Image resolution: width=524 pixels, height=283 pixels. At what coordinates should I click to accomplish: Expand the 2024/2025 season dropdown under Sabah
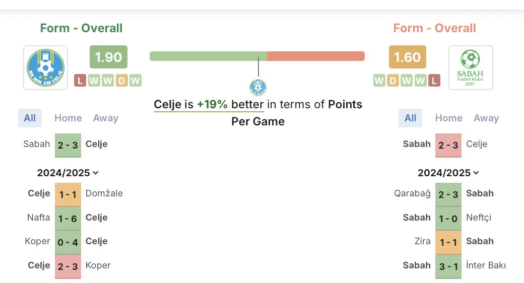(x=448, y=173)
